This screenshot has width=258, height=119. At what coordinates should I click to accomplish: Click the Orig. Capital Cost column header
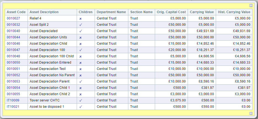(171, 12)
